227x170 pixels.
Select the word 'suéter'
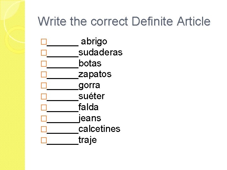pyautogui.click(x=91, y=96)
